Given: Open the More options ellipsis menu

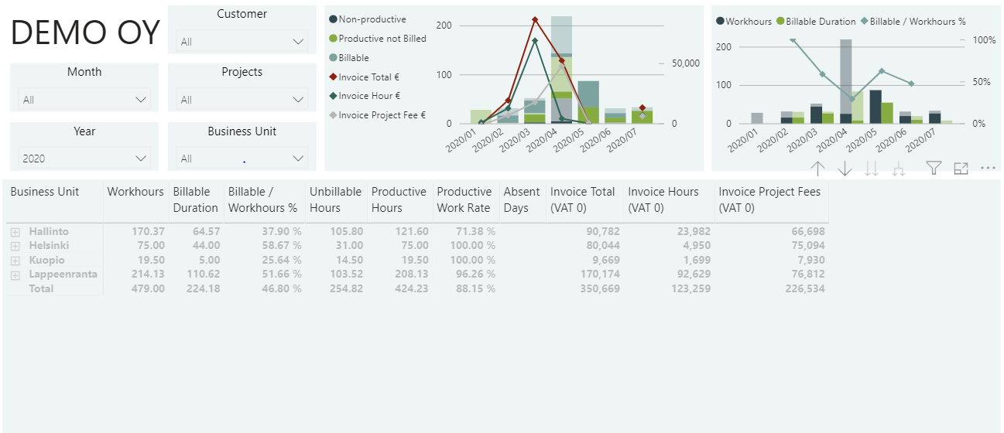Looking at the screenshot, I should coord(988,168).
